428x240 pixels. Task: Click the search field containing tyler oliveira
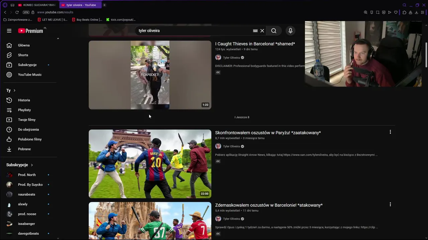click(x=194, y=31)
